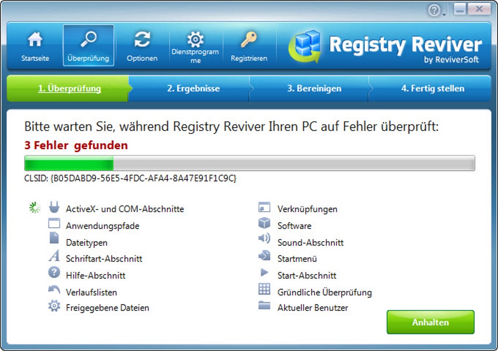The image size is (498, 351).
Task: Click the ActiveX plug icon
Action: point(54,207)
